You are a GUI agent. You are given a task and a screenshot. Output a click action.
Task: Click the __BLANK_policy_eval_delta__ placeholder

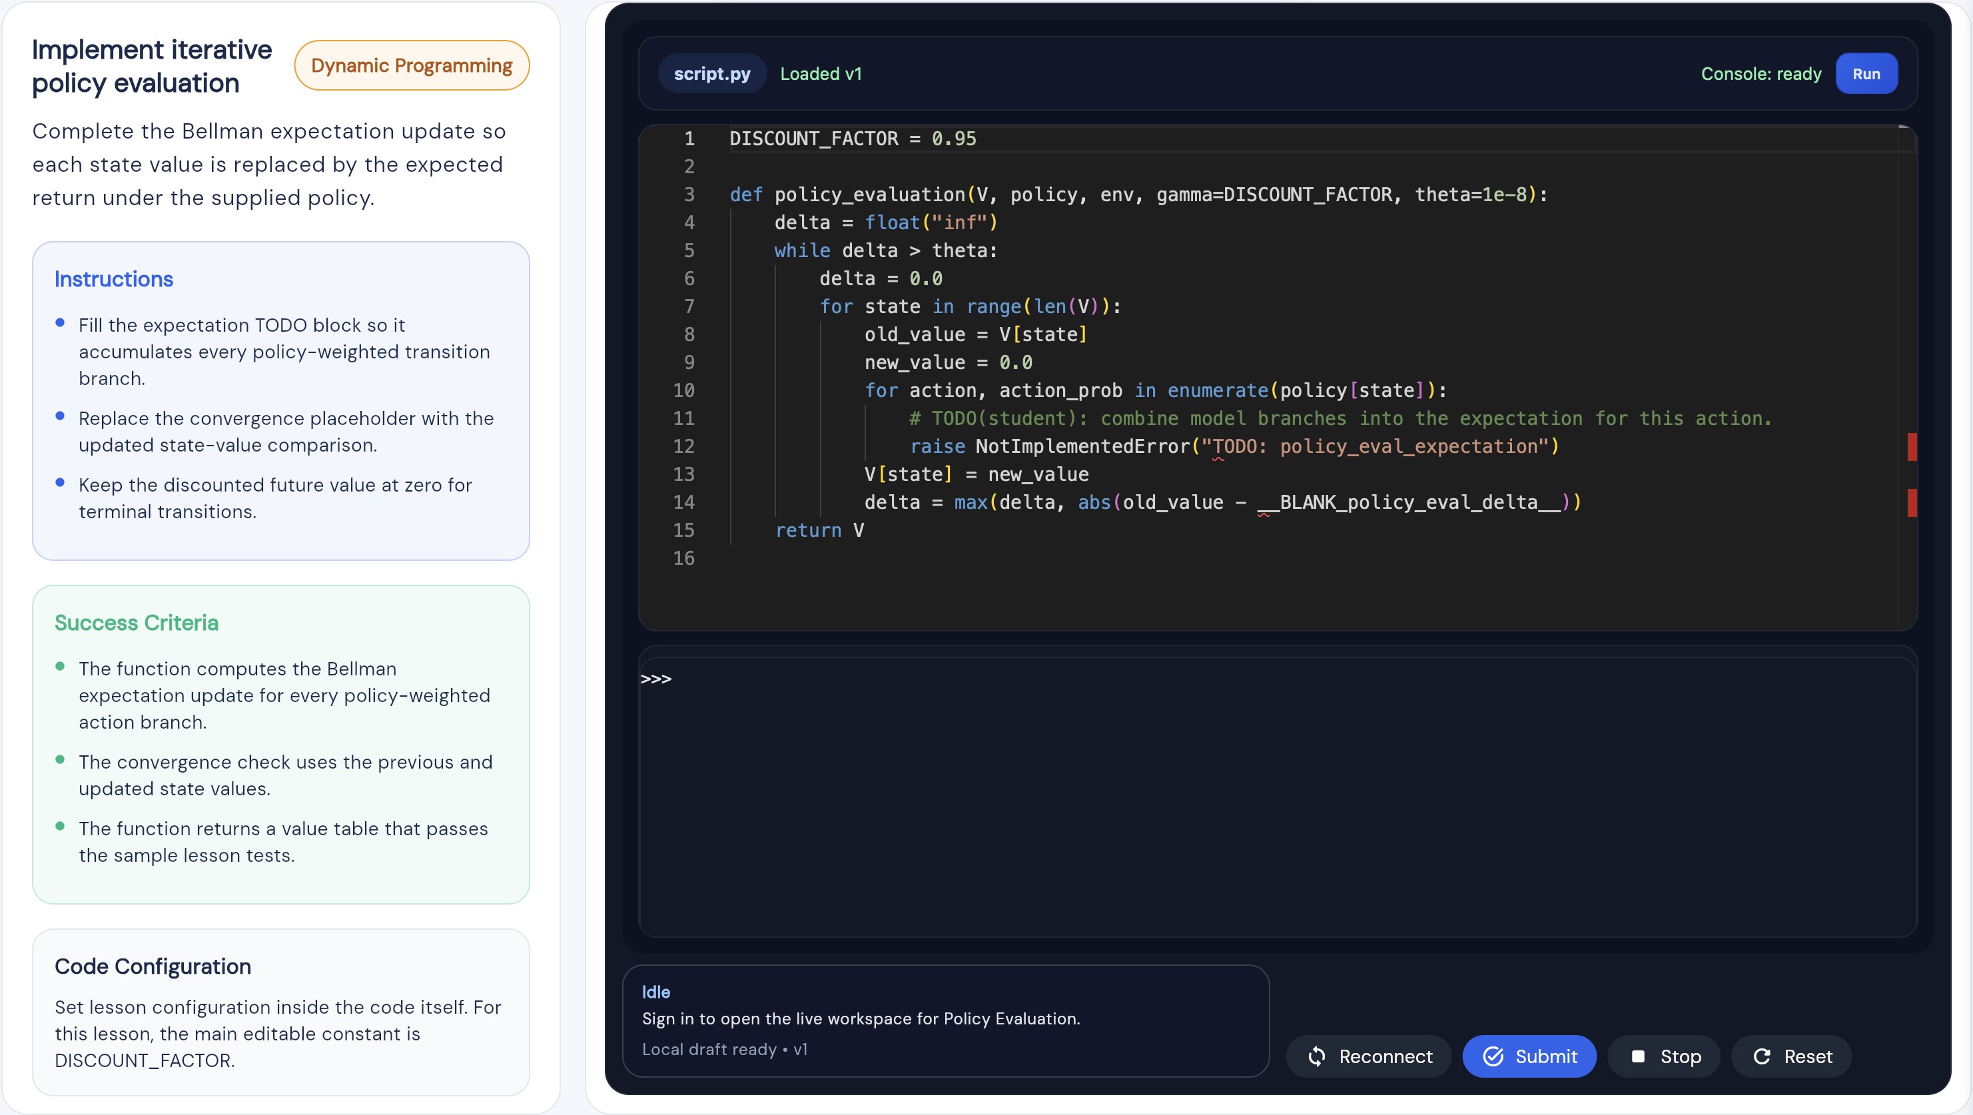(1409, 502)
